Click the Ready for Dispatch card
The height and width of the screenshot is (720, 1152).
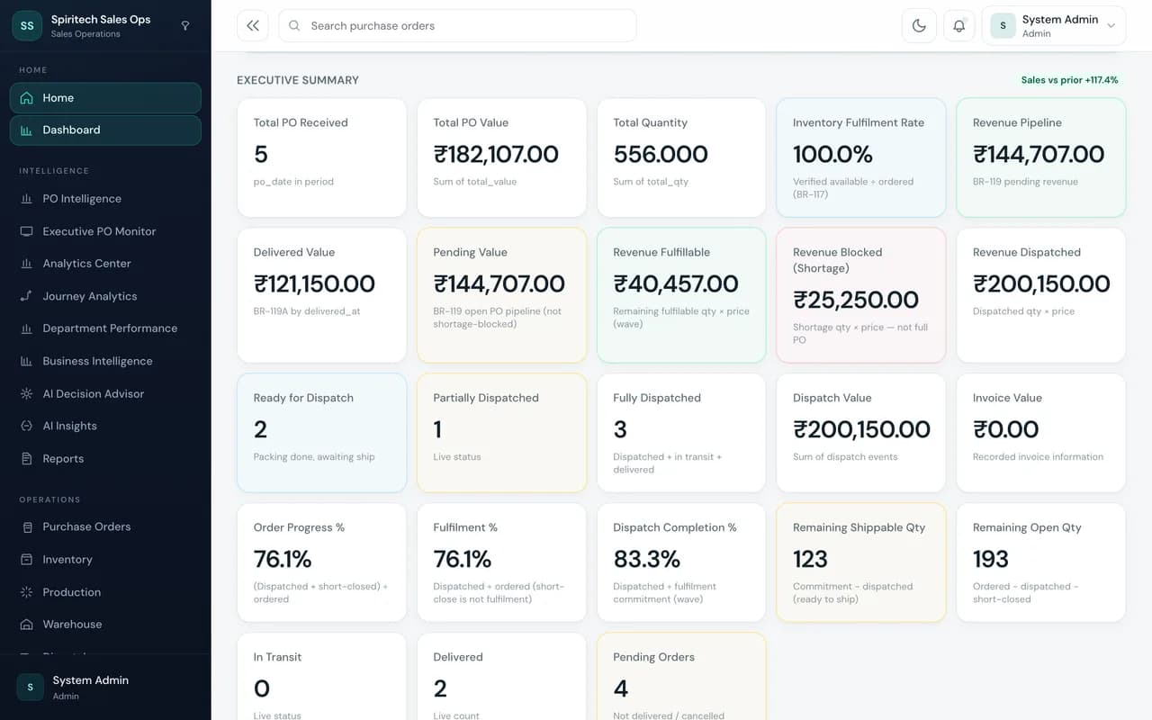(x=322, y=433)
